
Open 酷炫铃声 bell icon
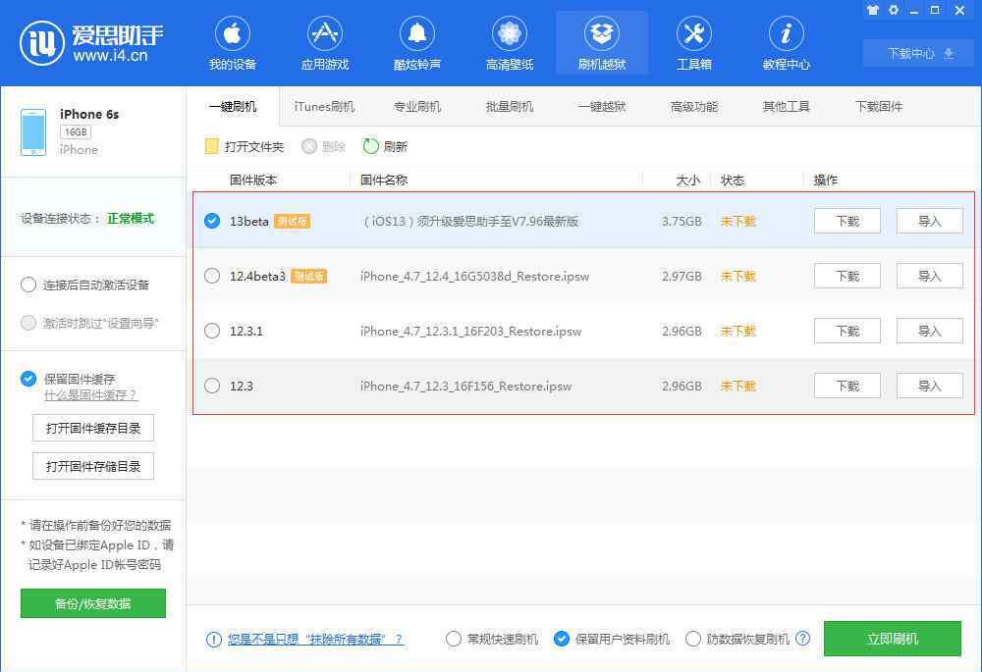point(417,33)
